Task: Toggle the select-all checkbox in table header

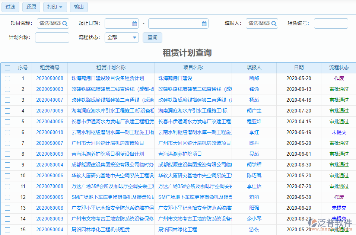Action: tap(7, 67)
